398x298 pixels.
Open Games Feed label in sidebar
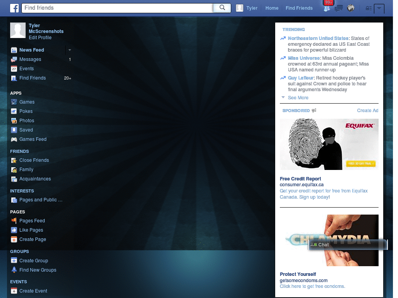(x=33, y=139)
